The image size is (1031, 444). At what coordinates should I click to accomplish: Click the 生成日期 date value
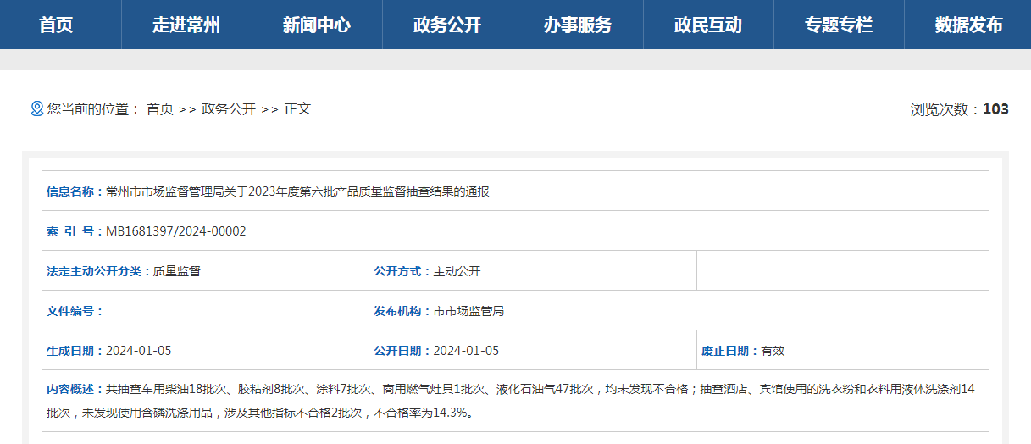138,351
